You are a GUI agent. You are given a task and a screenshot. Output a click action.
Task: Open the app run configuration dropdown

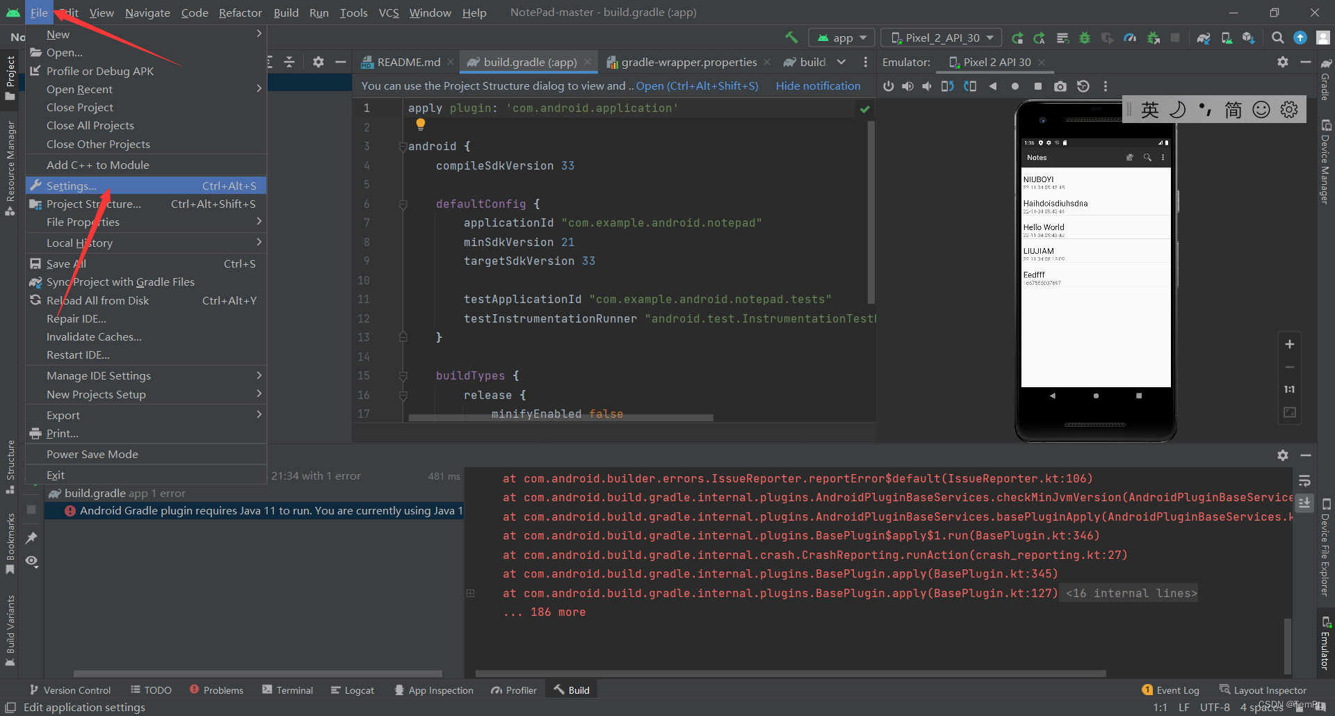pyautogui.click(x=841, y=38)
